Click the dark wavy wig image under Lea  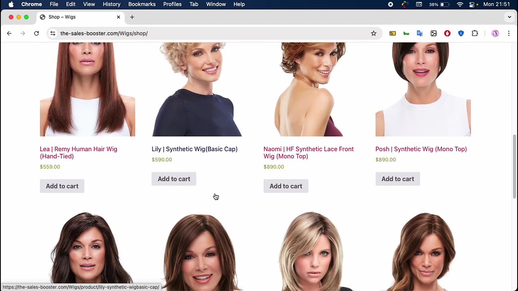tap(87, 251)
